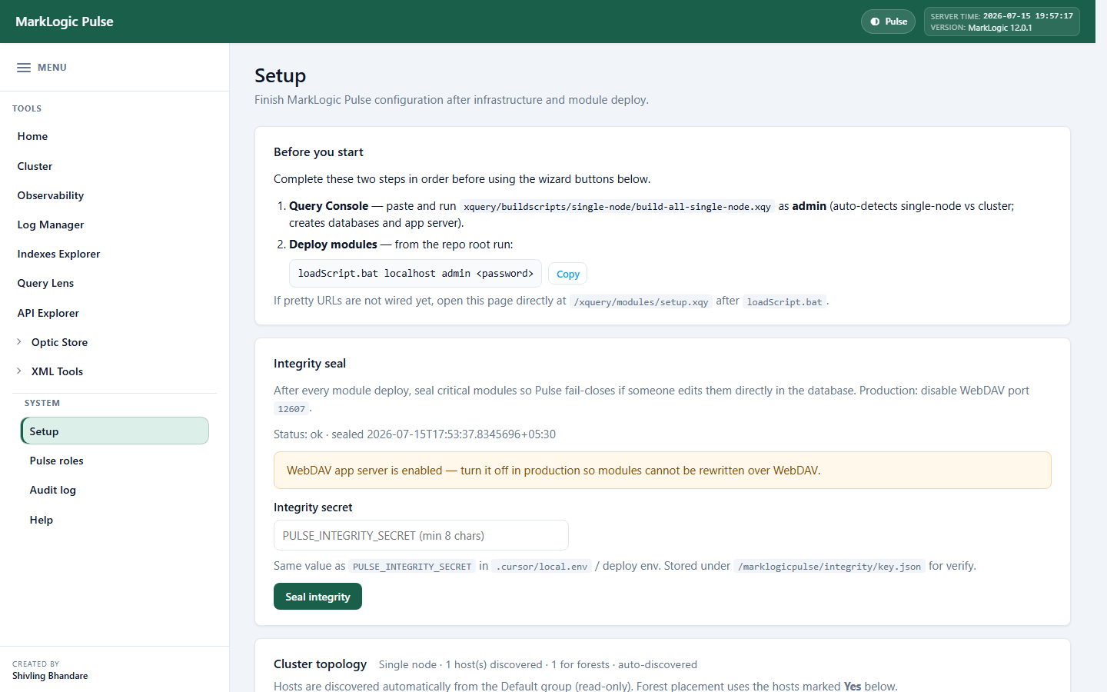1107x692 pixels.
Task: Click the PULSE_INTEGRITY_SECRET code below the input
Action: 412,567
